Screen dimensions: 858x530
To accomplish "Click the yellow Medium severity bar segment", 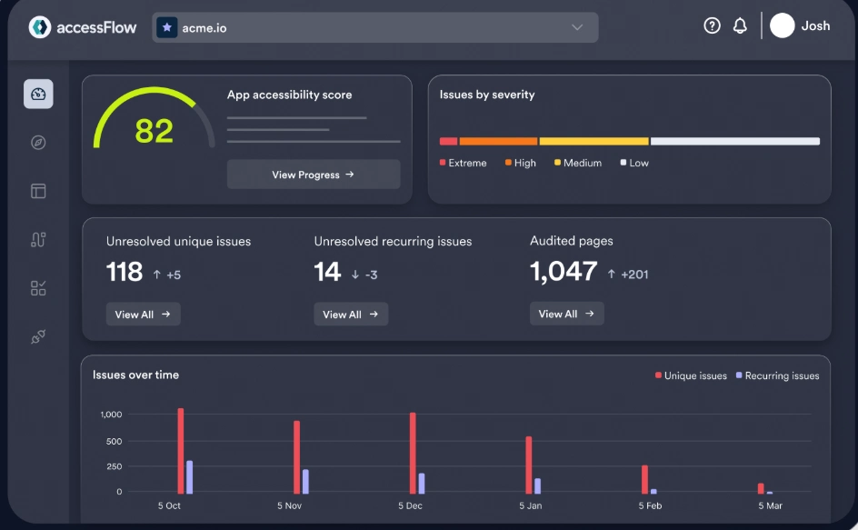I will coord(594,141).
